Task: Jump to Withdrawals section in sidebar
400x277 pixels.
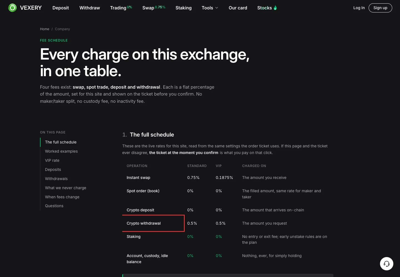Action: pyautogui.click(x=56, y=179)
